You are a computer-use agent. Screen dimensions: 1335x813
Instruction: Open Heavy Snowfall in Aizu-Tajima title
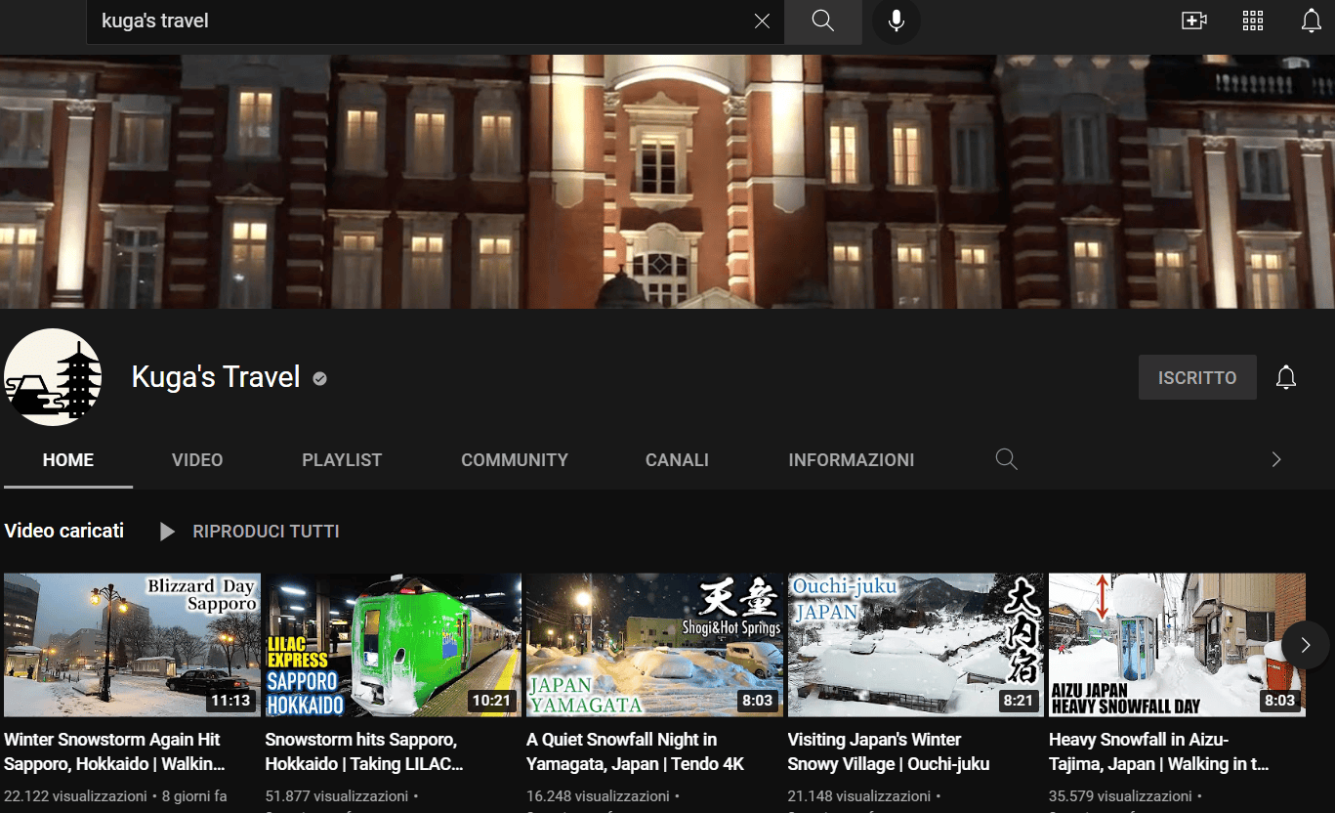click(1159, 751)
